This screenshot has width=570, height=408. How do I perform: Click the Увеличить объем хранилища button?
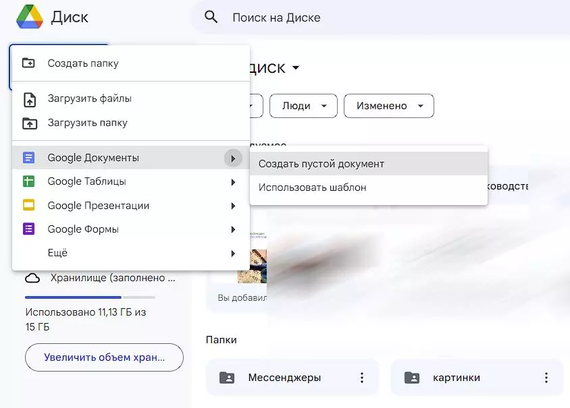click(x=103, y=357)
